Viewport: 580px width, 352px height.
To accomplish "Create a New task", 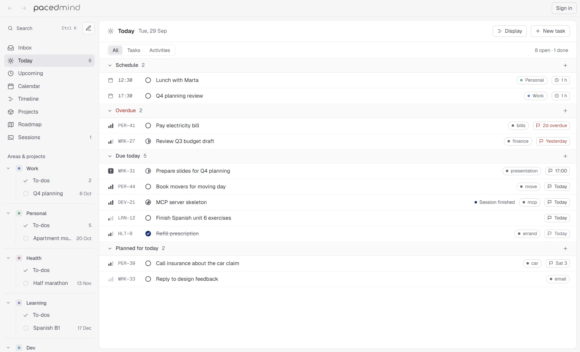I will (550, 31).
